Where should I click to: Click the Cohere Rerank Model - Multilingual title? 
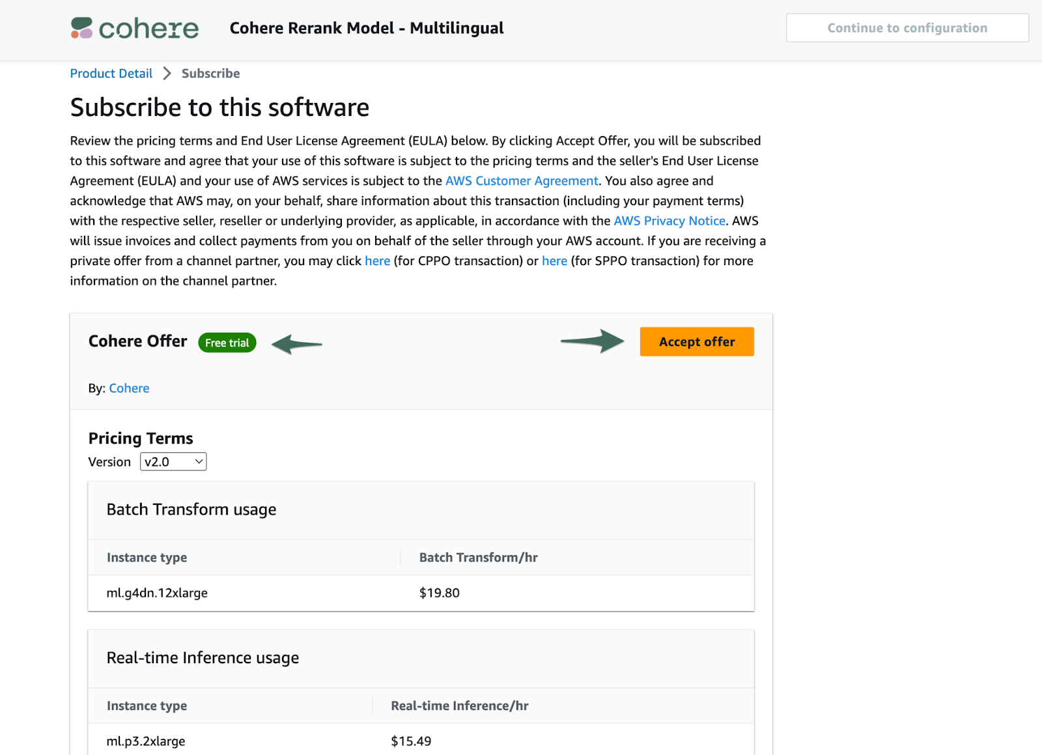pyautogui.click(x=367, y=28)
